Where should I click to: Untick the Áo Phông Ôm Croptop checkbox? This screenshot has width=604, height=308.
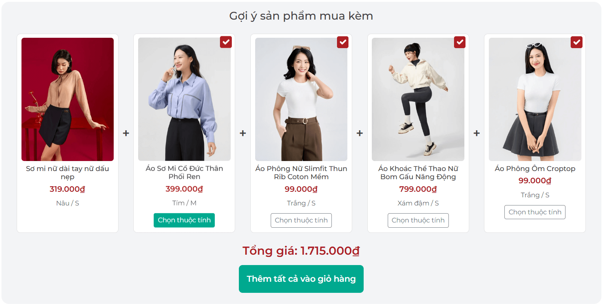tap(576, 42)
